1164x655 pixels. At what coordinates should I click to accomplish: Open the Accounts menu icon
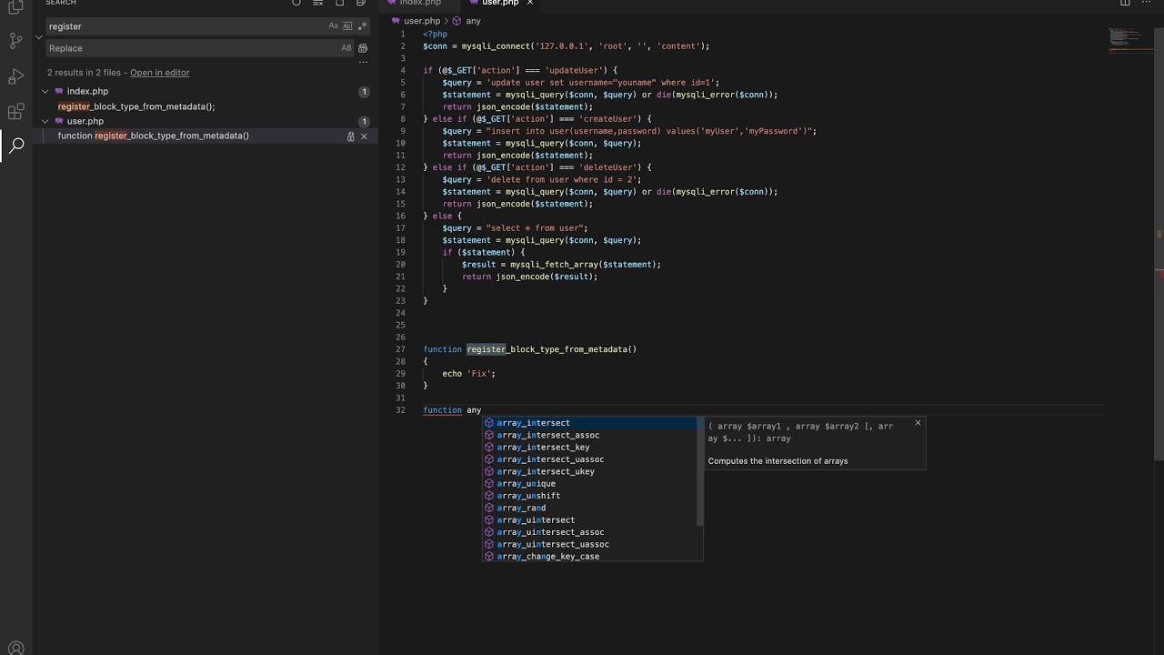click(x=15, y=649)
